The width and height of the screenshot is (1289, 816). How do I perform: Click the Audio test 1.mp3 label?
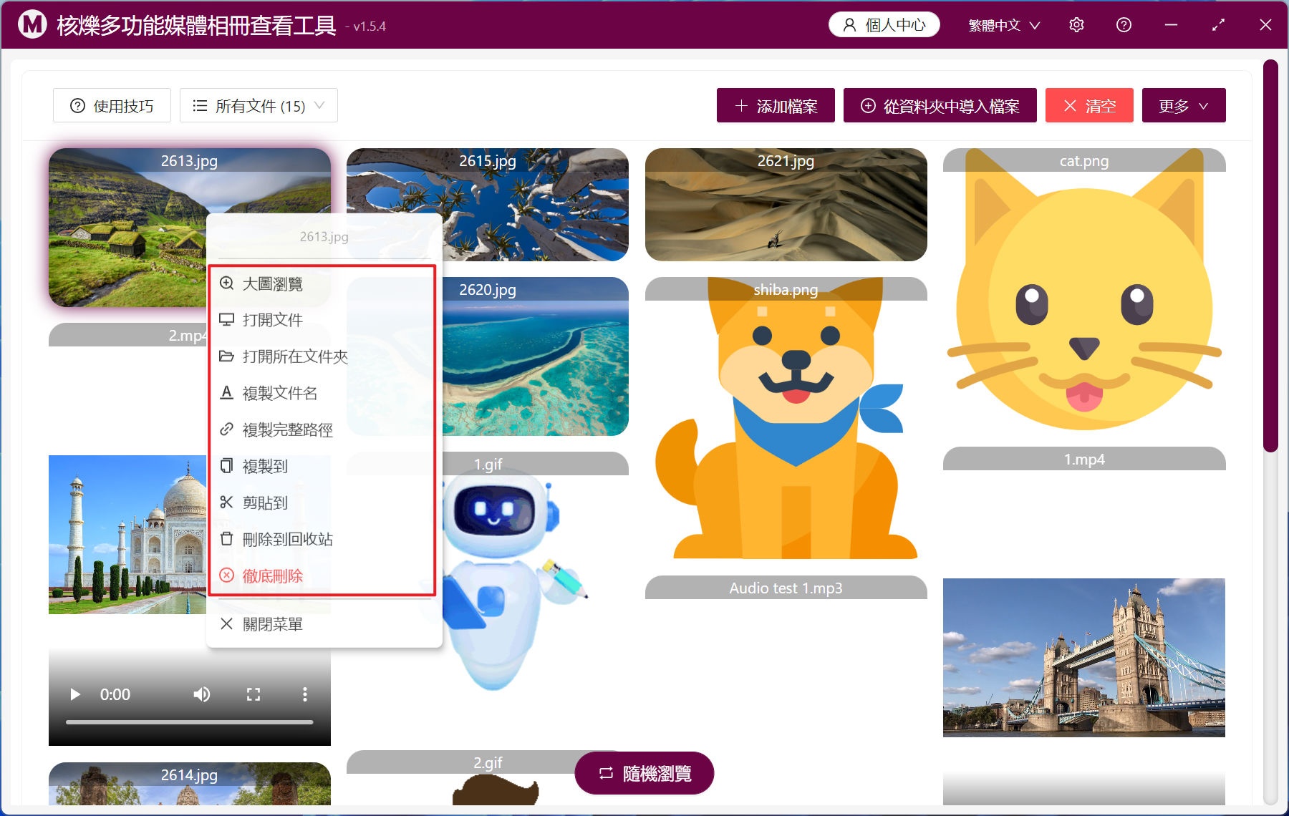pos(786,588)
